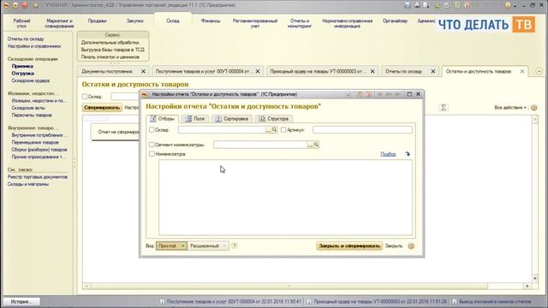Open the История button in status bar
Screen dimensions: 548x308
pyautogui.click(x=21, y=301)
